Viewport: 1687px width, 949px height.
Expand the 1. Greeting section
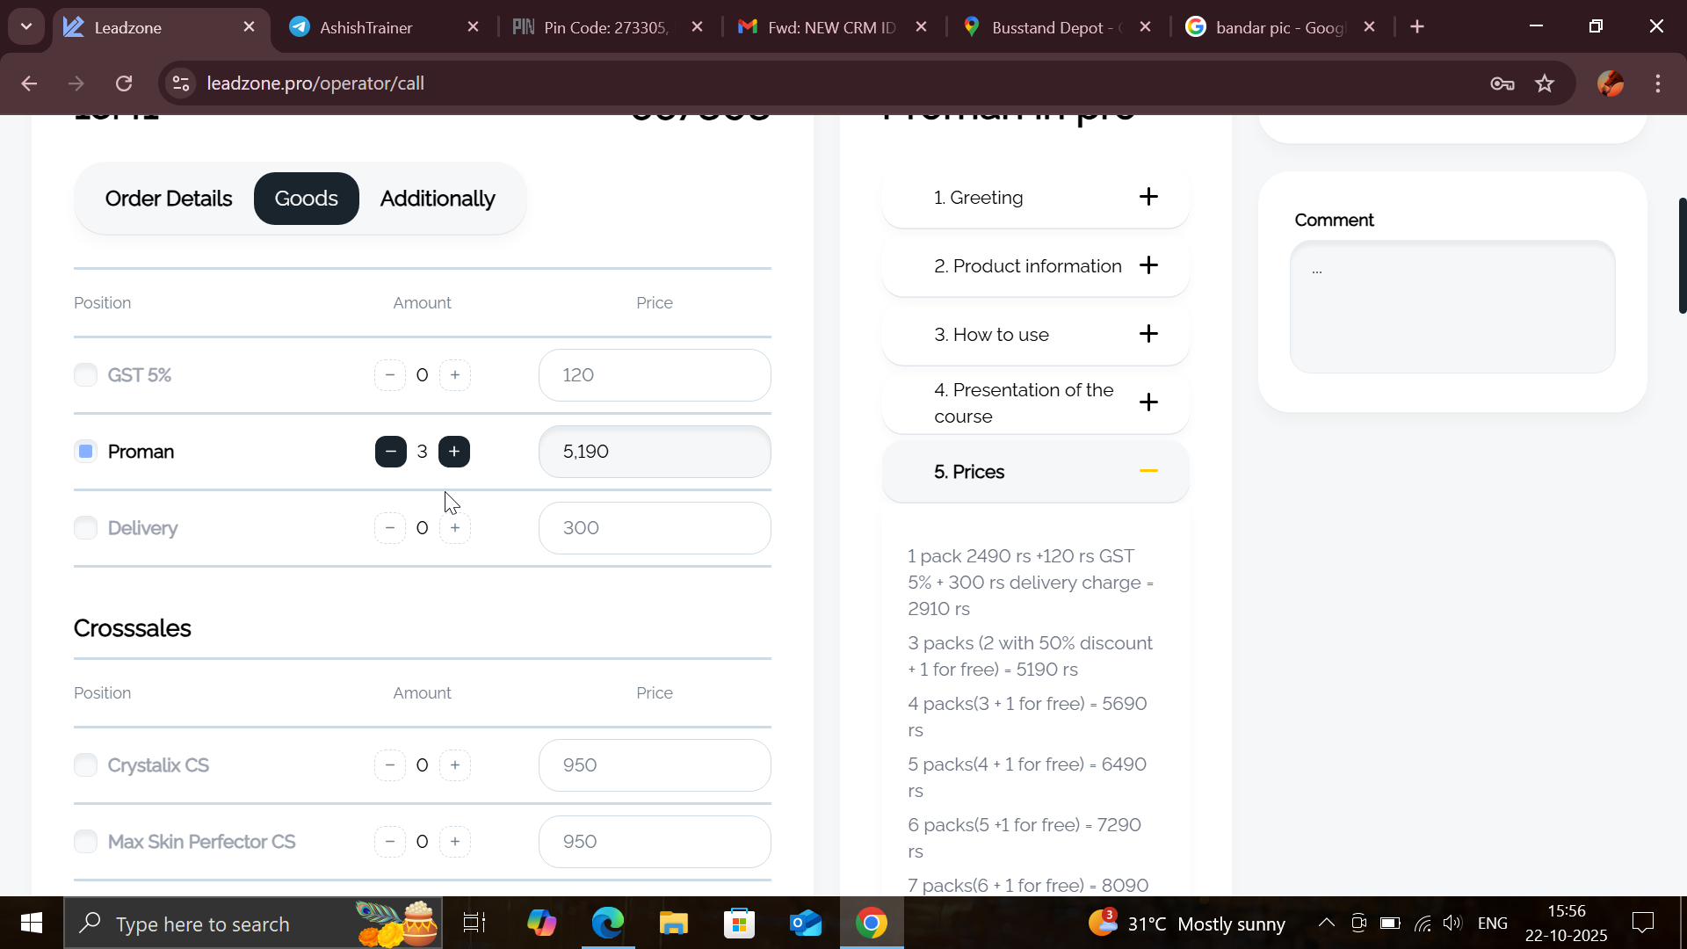pos(1148,197)
